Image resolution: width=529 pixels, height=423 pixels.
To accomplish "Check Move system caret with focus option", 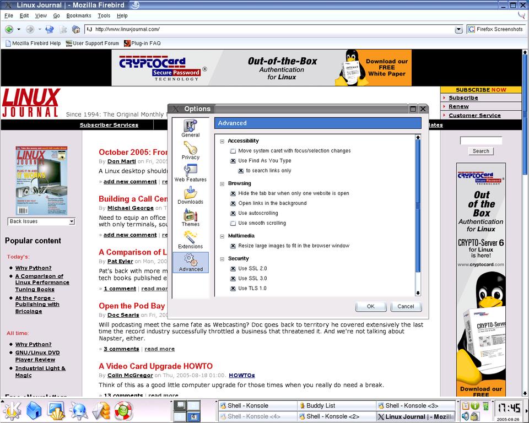I will [x=233, y=151].
